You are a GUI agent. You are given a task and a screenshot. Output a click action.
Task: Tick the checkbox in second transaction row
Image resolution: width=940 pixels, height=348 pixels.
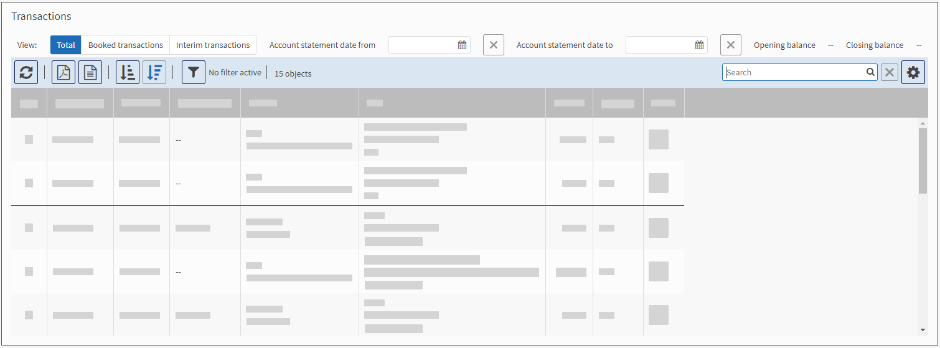[29, 183]
